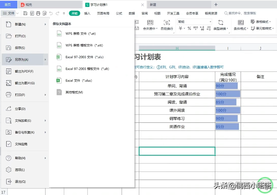Open print preview icon in quick toolbar
Image resolution: width=277 pixels, height=195 pixels.
coord(45,13)
